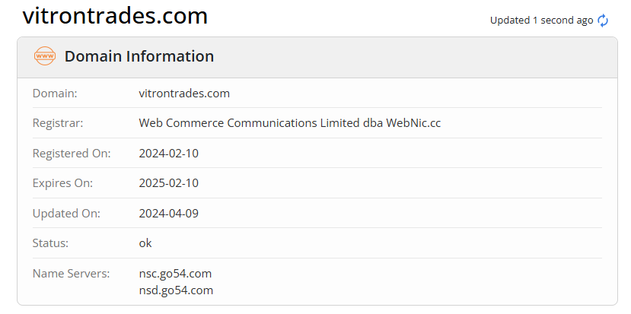Select the WebNic.cc registrar name text
Image resolution: width=631 pixels, height=314 pixels.
(x=289, y=123)
